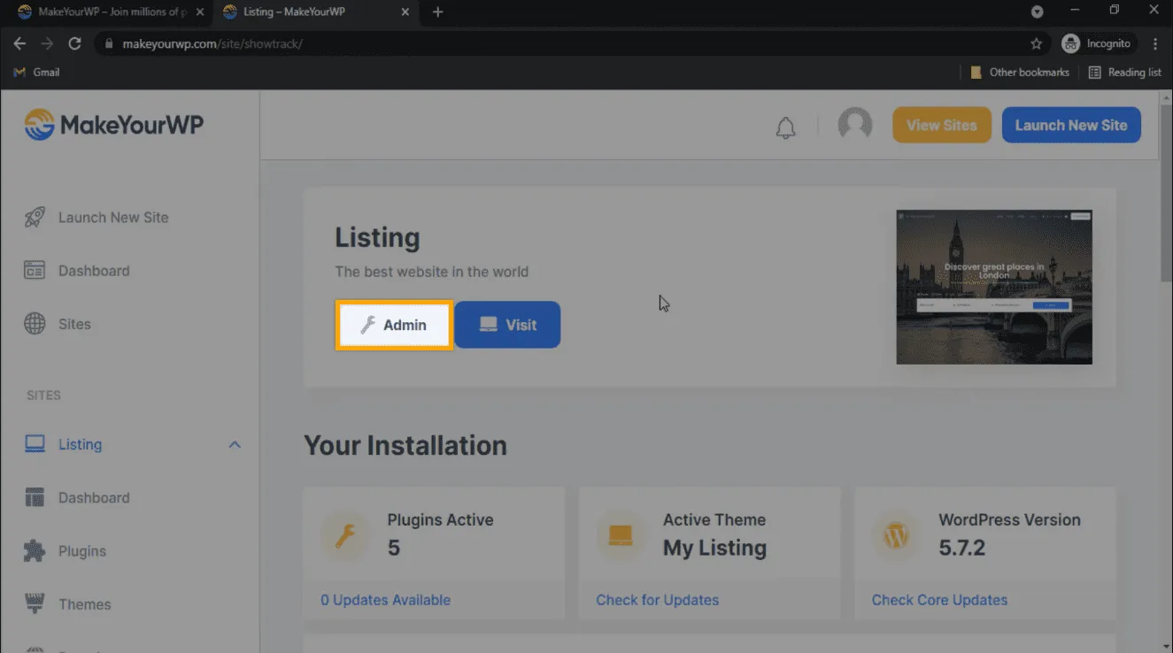Collapse the Listing site menu chevron
The image size is (1173, 653).
pyautogui.click(x=235, y=444)
